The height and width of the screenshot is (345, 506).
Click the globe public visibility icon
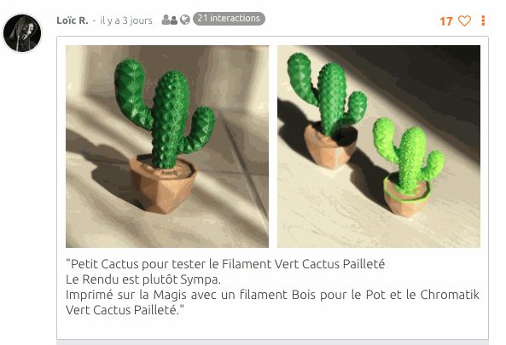click(x=185, y=20)
